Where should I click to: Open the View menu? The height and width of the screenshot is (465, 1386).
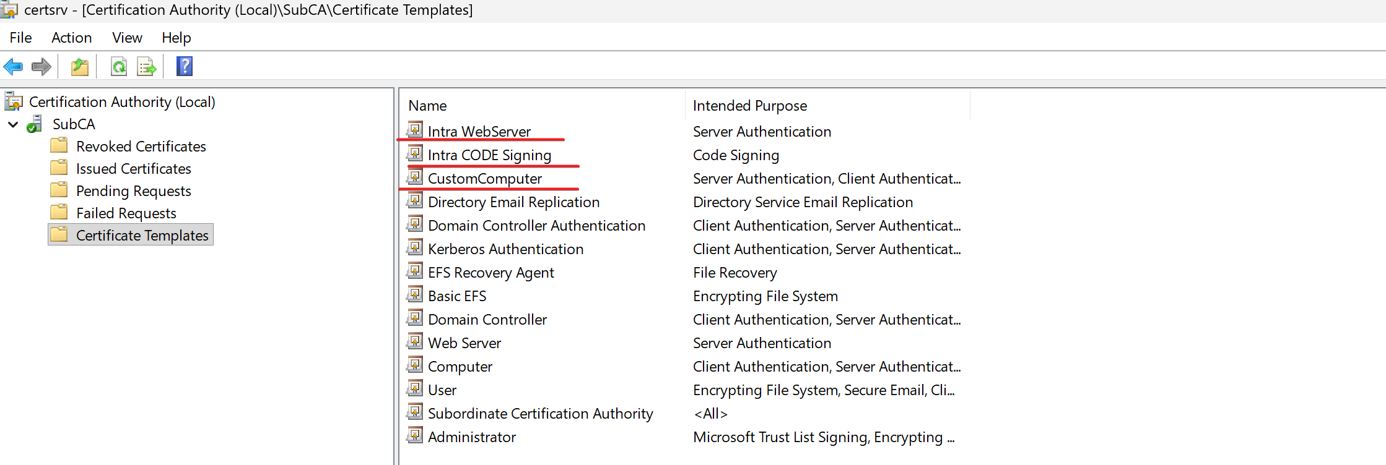point(127,38)
